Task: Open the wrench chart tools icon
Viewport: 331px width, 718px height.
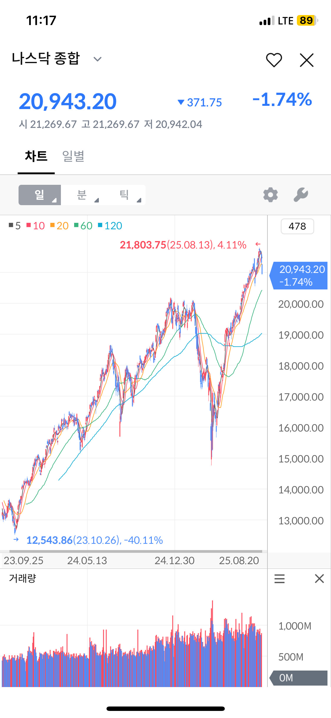Action: click(x=301, y=195)
